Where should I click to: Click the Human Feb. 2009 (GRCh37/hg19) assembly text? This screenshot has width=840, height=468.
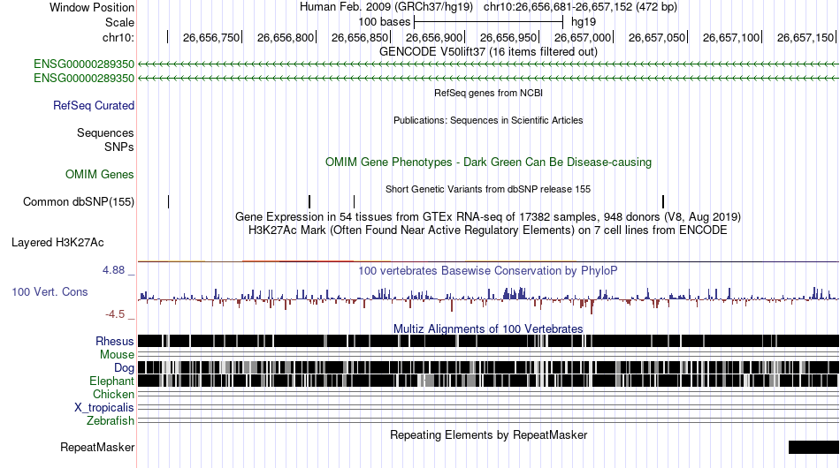click(x=386, y=7)
